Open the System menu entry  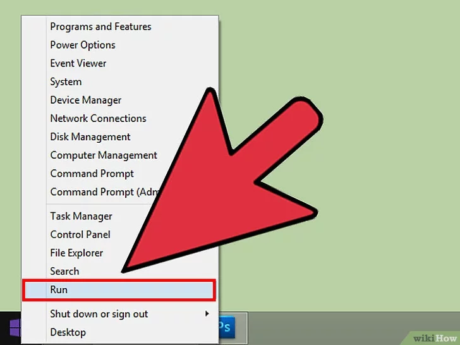pos(66,82)
